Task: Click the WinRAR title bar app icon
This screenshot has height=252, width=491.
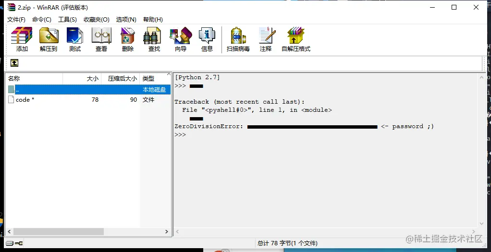Action: coord(12,7)
